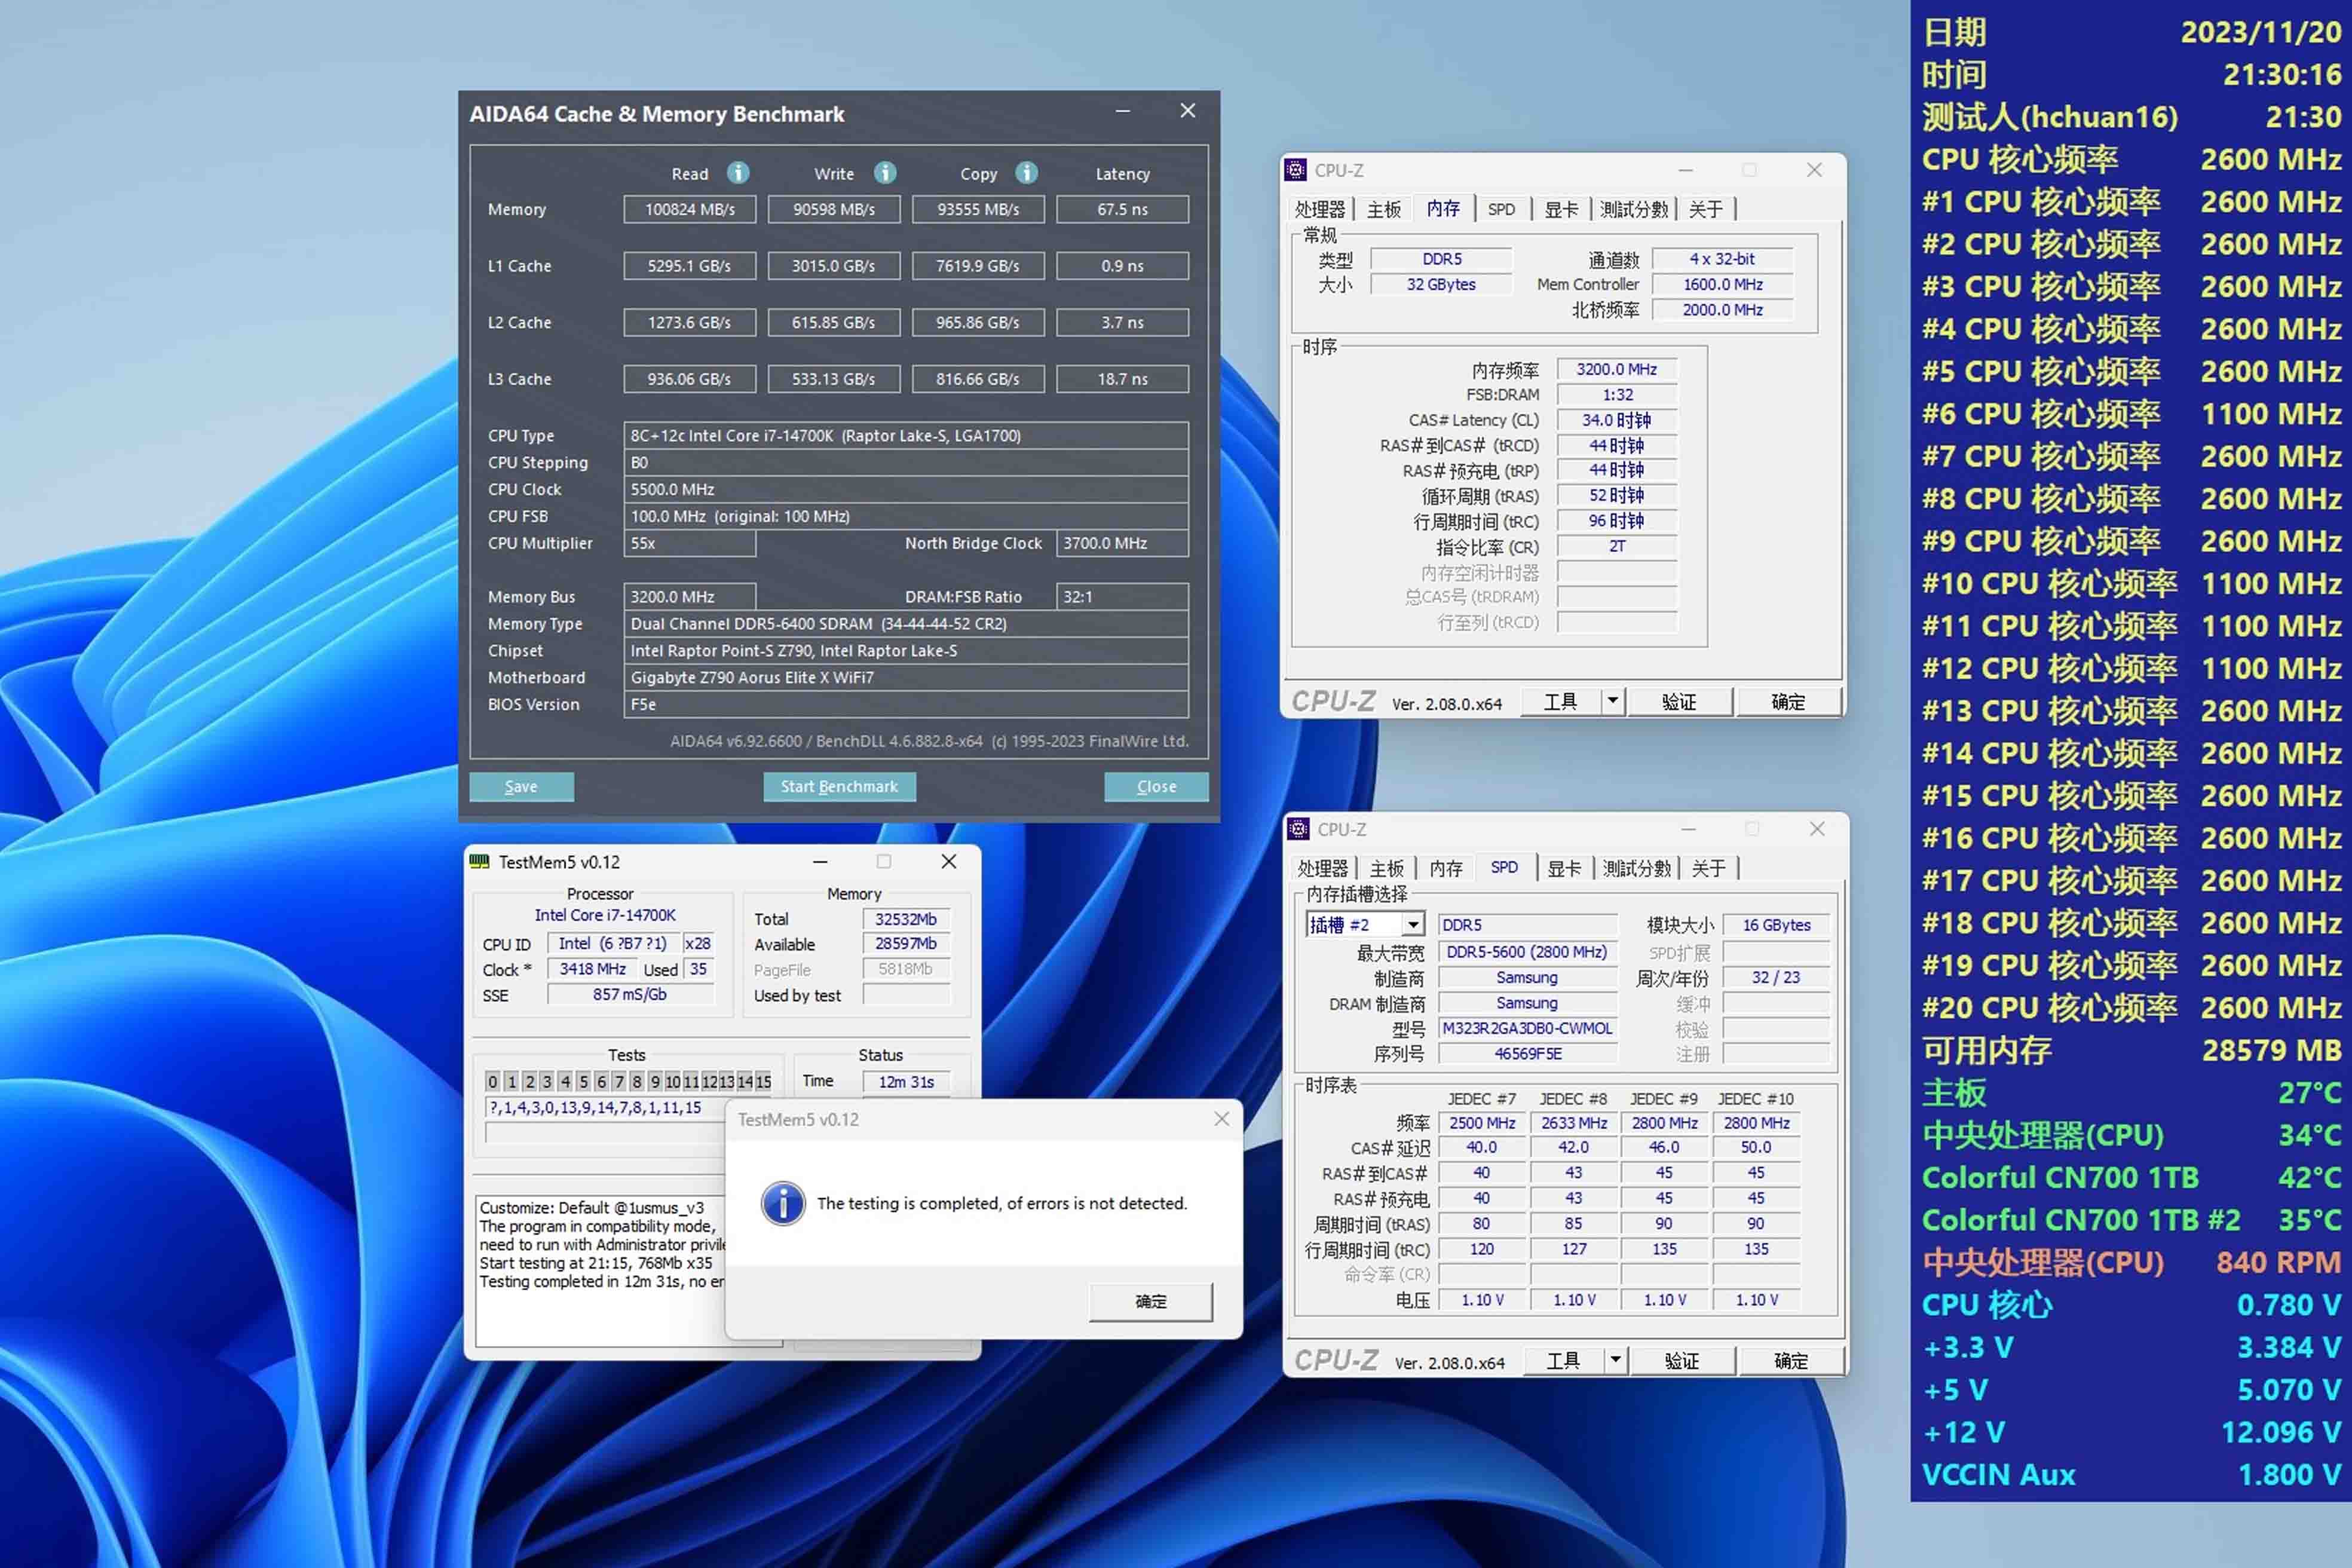The image size is (2352, 1568).
Task: Click 工具 button in upper CPU-Z
Action: click(x=1561, y=702)
